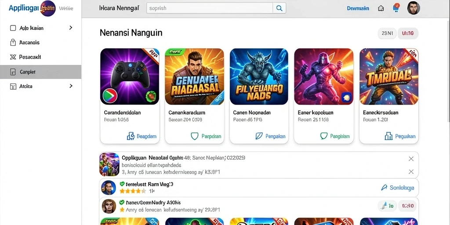Click the Canankeradum title text
Image resolution: width=450 pixels, height=225 pixels.
tap(187, 112)
